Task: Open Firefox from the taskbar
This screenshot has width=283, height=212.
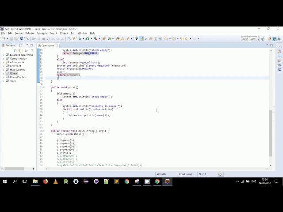Action: (x=46, y=182)
